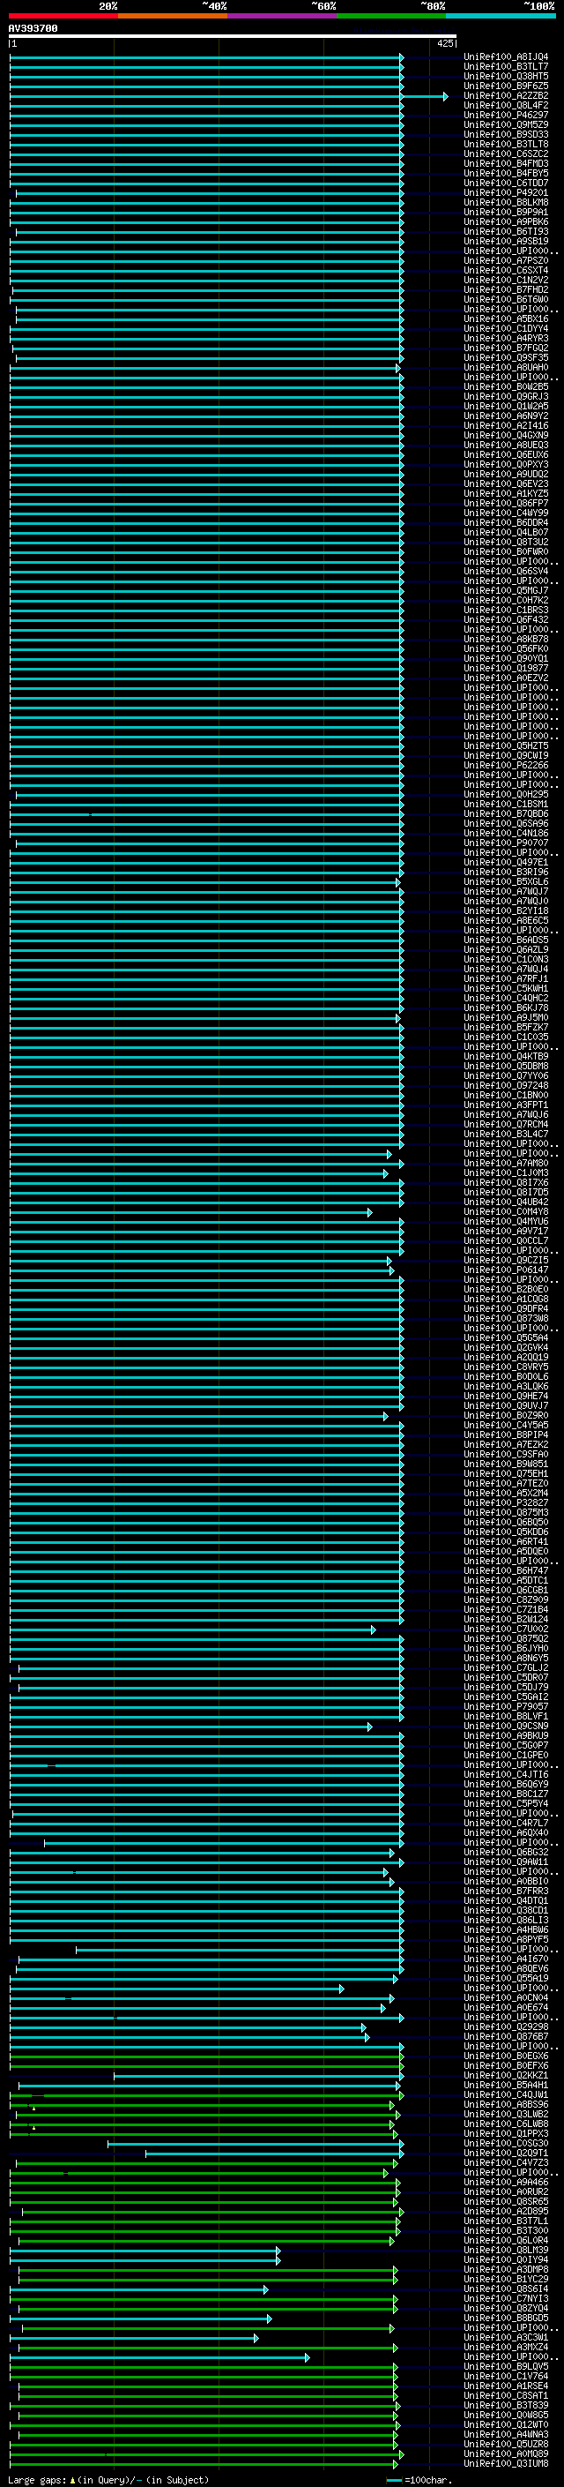Click the 425 query length label
This screenshot has width=564, height=2487.
[445, 43]
